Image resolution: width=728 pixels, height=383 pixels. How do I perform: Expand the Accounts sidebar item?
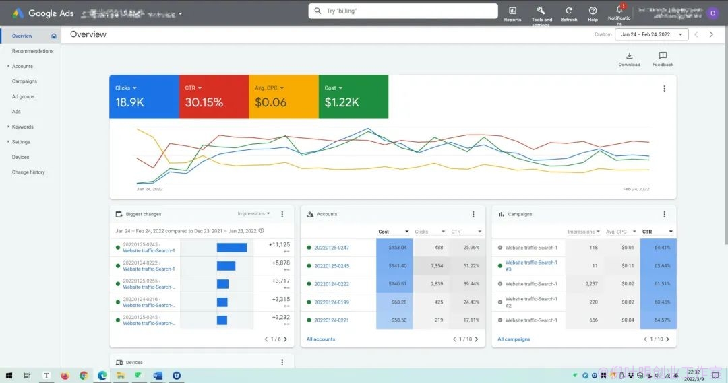[x=22, y=67]
